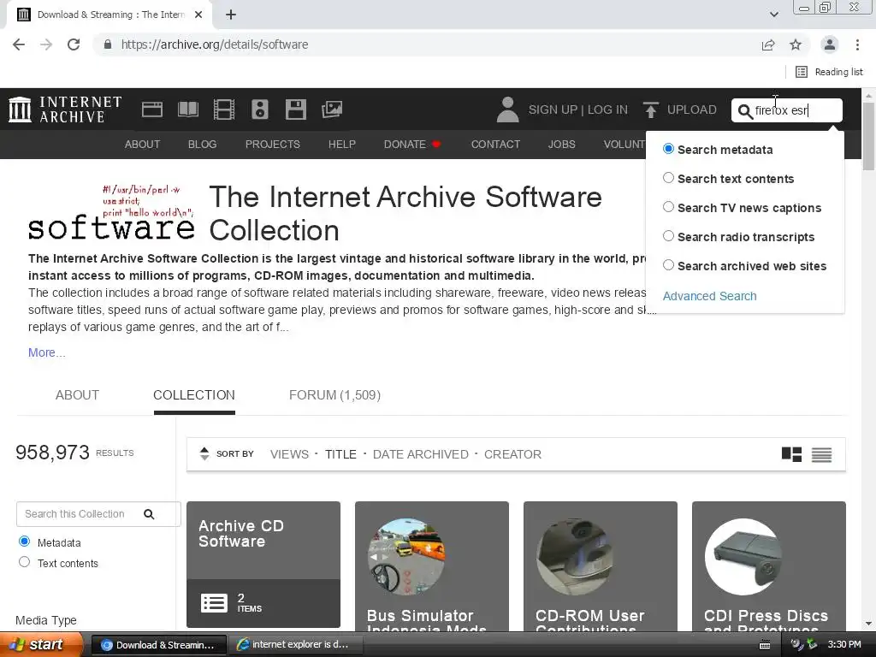Viewport: 876px width, 657px height.
Task: Open the Video film strip icon
Action: click(224, 109)
